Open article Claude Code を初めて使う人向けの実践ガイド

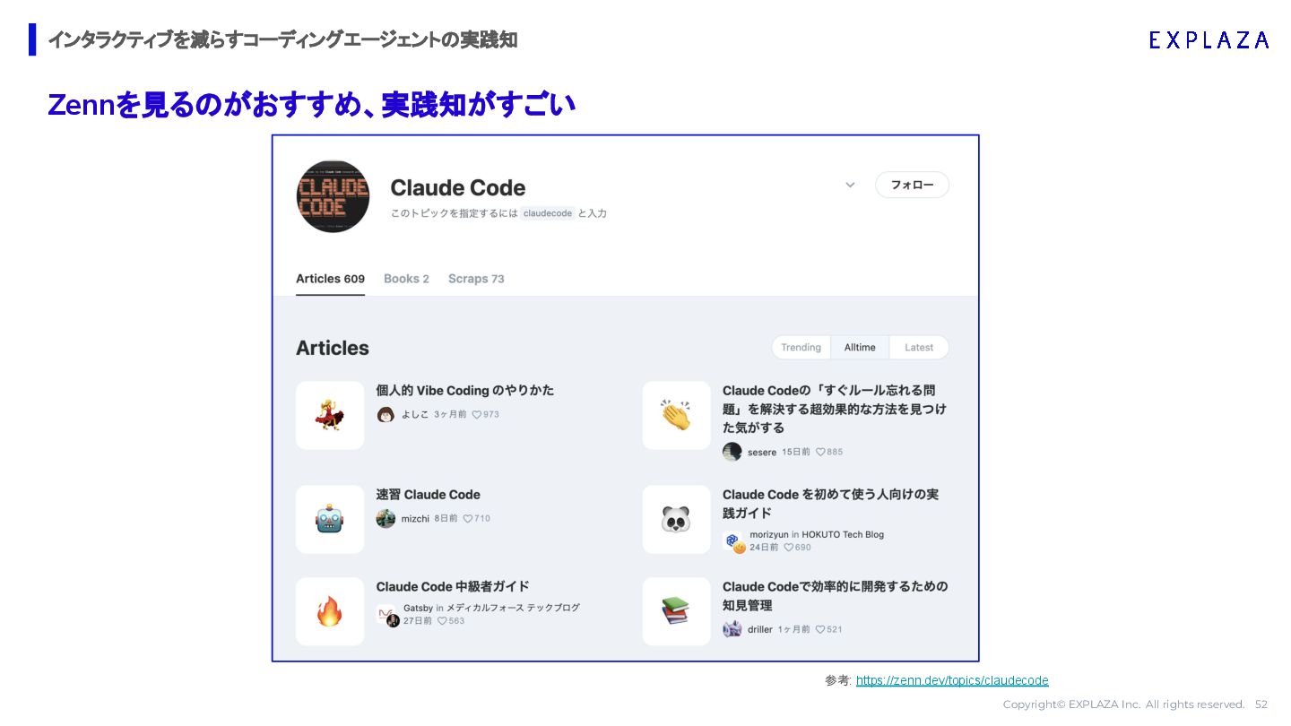coord(830,504)
